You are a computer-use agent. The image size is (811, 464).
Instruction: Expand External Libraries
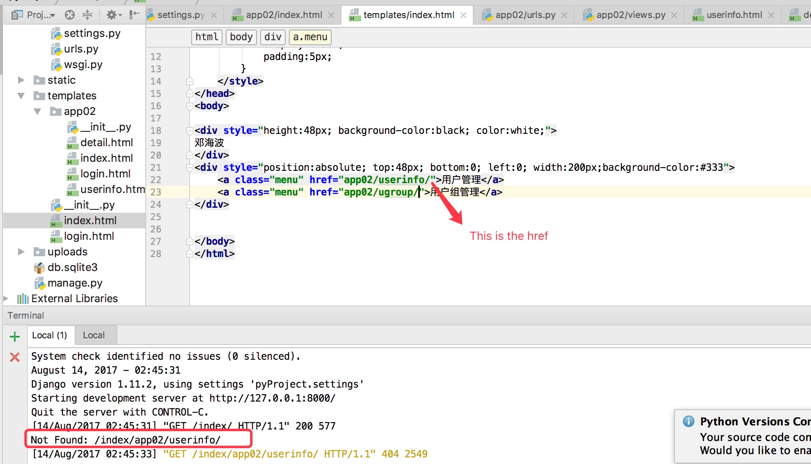point(5,298)
